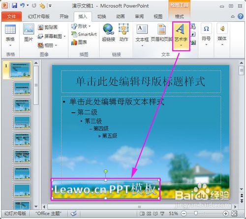Click "Office 主题" in status bar
The image size is (246, 219).
click(x=48, y=214)
